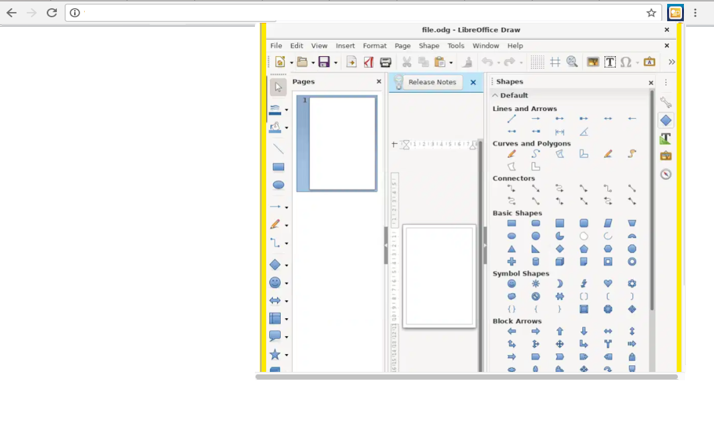Open sidebar Properties wrench icon
This screenshot has height=446, width=714.
point(665,103)
